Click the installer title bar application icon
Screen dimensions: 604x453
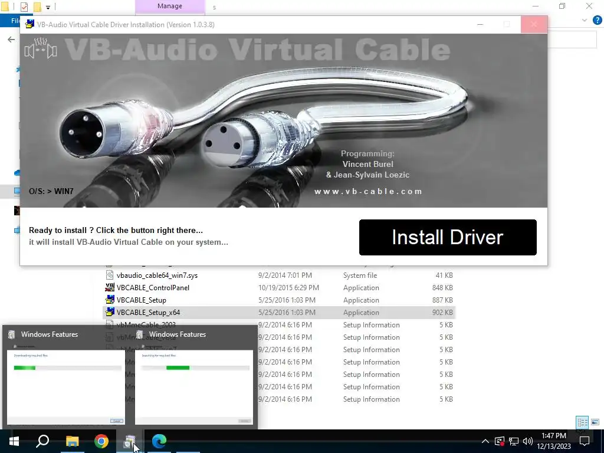[x=29, y=24]
